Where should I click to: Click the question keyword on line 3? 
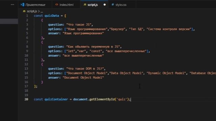pyautogui.click(x=55, y=25)
